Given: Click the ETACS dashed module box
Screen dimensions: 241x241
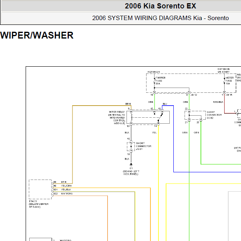Looking at the screenshot, I should (40, 189).
